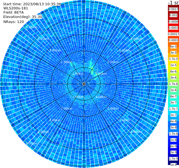The width and height of the screenshot is (179, 168).
Task: Click the 0.001 colorbar label
Action: pyautogui.click(x=173, y=15)
